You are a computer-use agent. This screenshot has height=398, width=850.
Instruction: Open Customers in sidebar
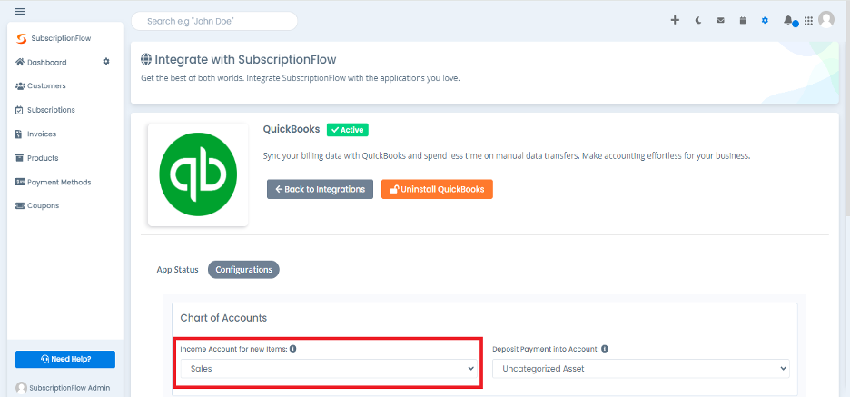tap(41, 85)
